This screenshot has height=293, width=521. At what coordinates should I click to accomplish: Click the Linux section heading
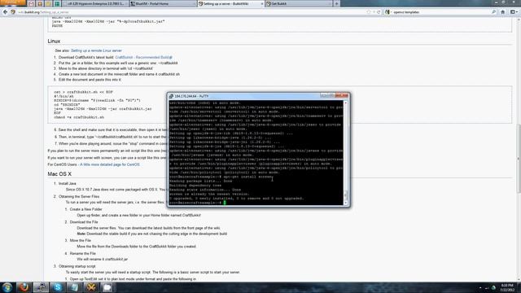[x=54, y=42]
